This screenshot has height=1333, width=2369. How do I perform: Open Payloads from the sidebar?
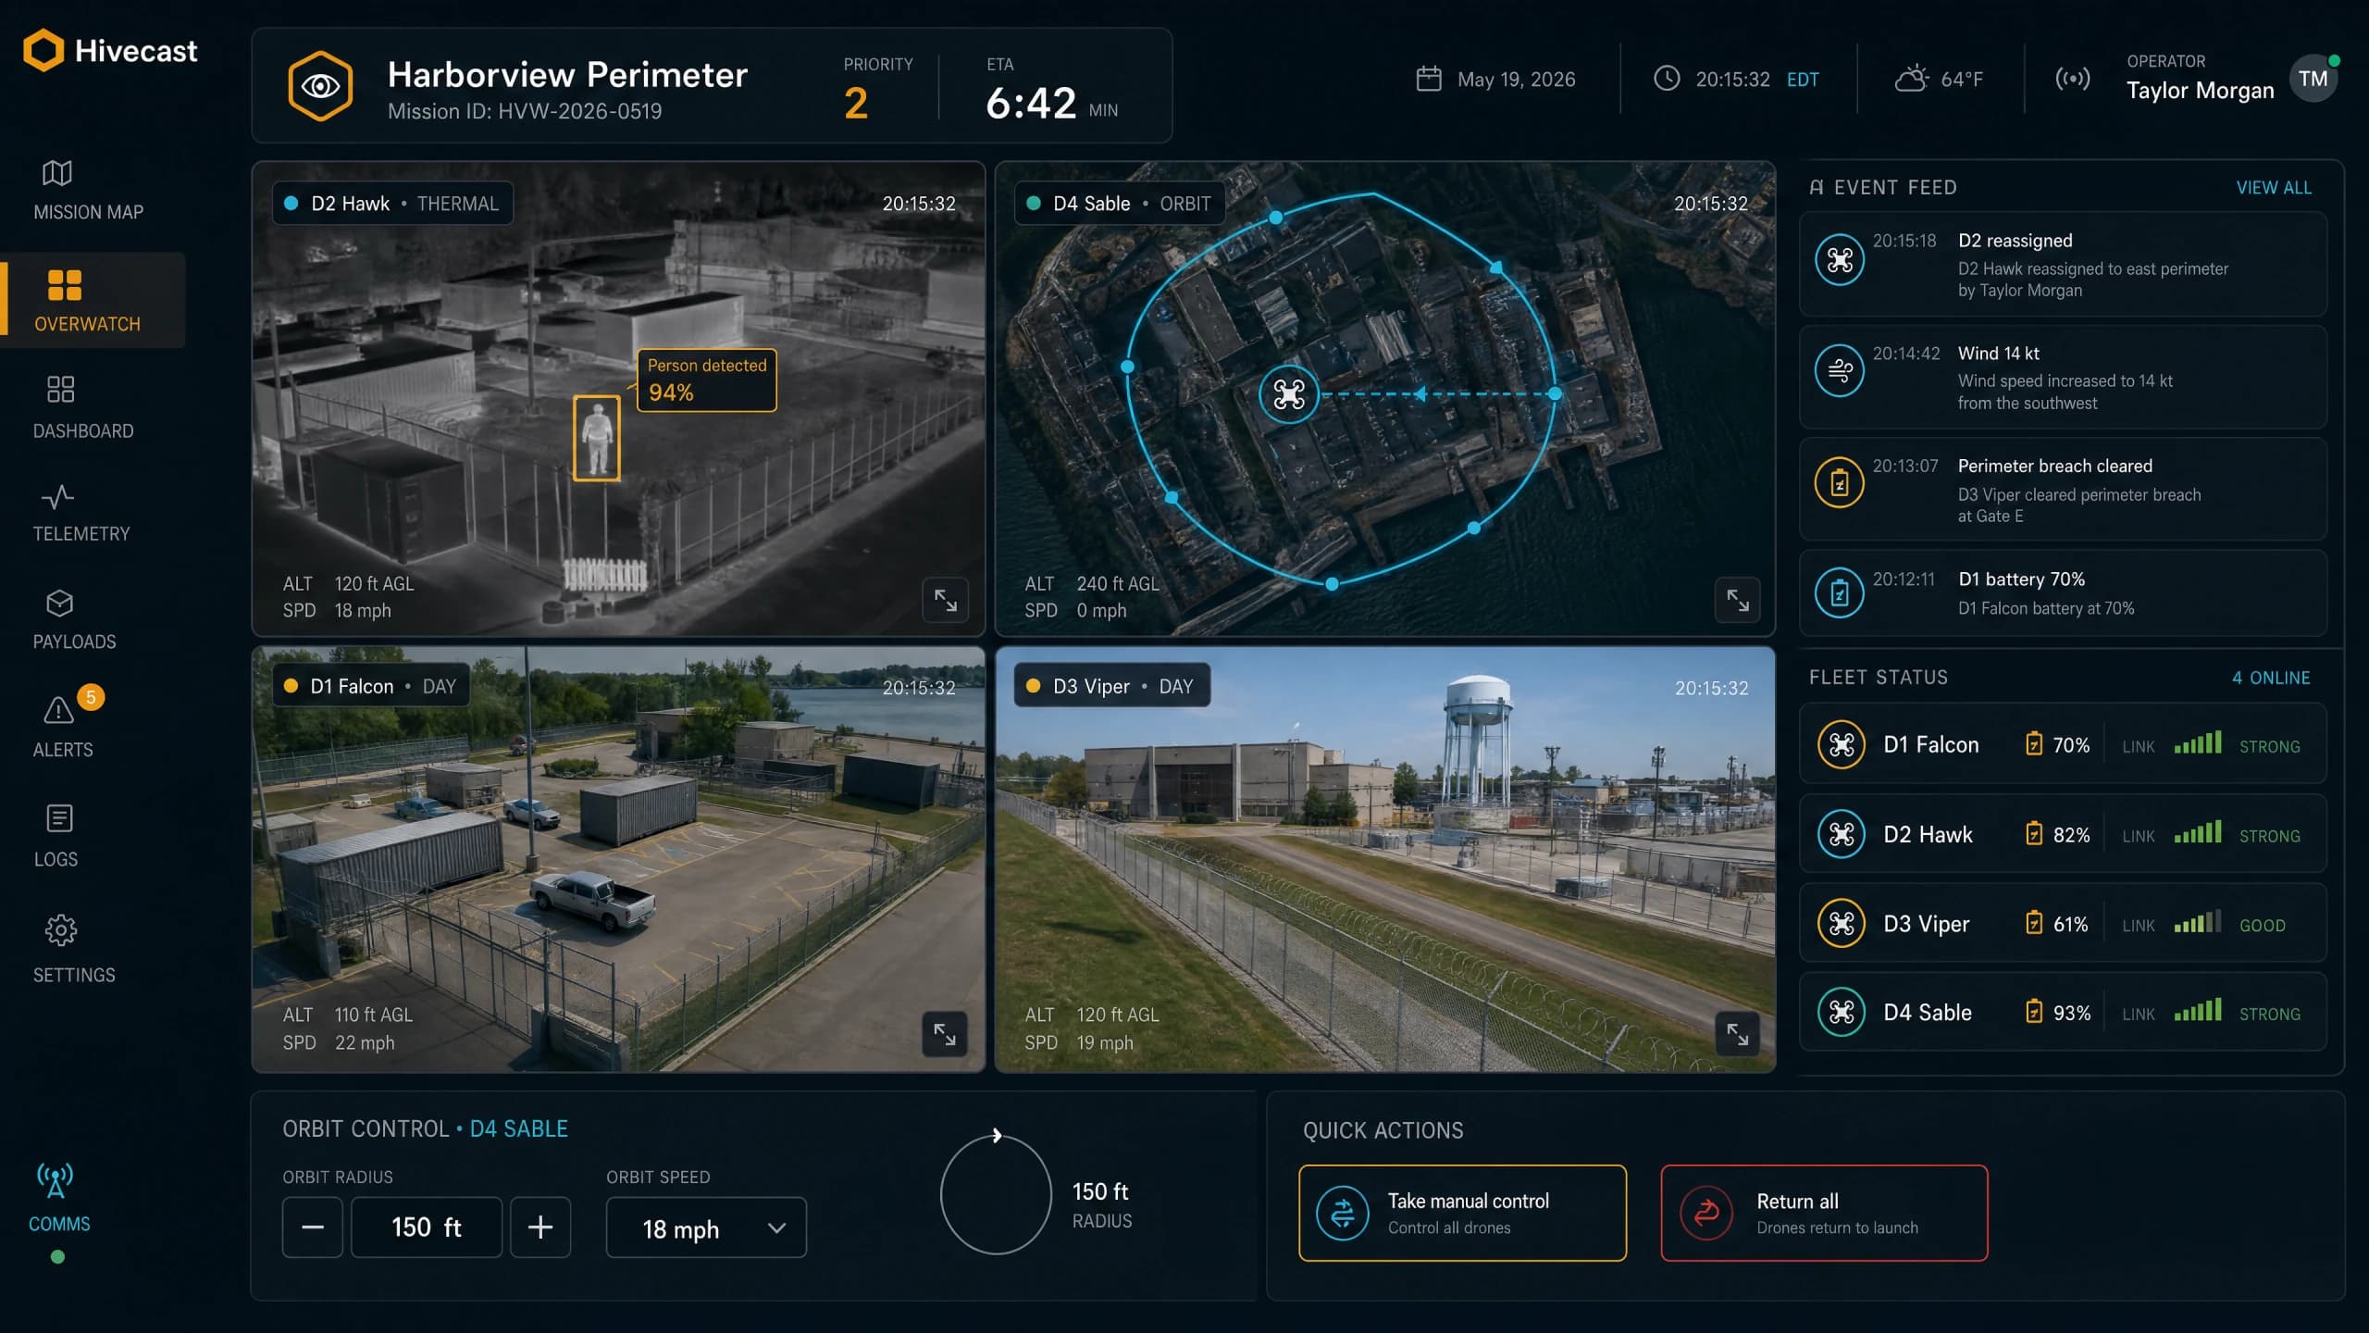[x=74, y=620]
